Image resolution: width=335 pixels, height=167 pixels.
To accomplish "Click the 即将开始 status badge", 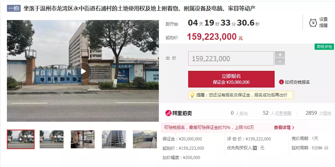I will click(324, 47).
